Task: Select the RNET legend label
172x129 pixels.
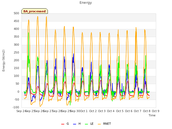Action: [x=107, y=124]
